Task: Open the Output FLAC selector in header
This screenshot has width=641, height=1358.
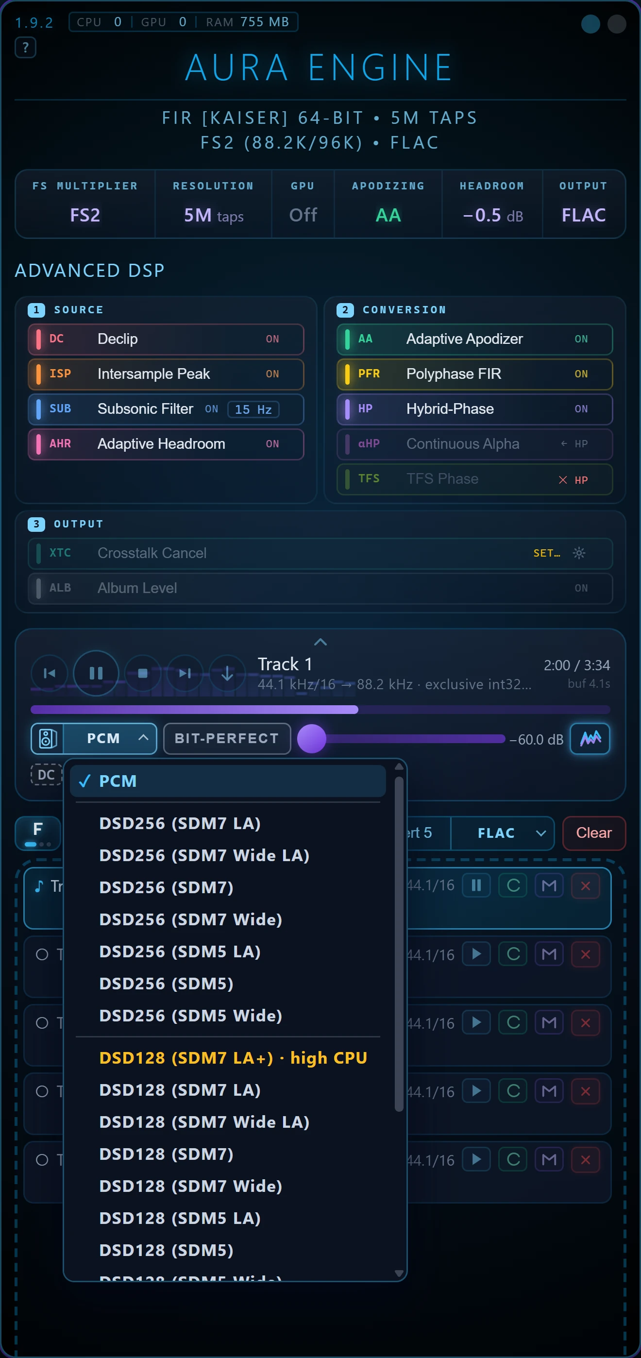Action: click(x=584, y=204)
